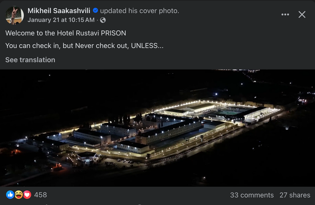The height and width of the screenshot is (205, 315).
Task: Click the 'Welcome to the Hotel Rustavi PRISON' text
Action: point(66,33)
